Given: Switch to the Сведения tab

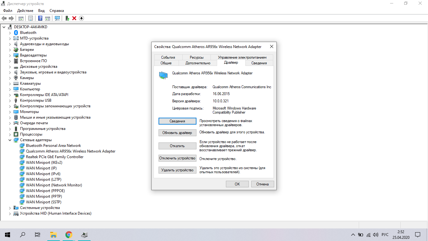Looking at the screenshot, I should click(259, 63).
